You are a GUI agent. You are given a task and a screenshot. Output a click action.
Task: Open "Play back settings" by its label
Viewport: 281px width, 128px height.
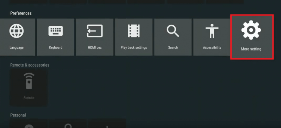point(134,47)
